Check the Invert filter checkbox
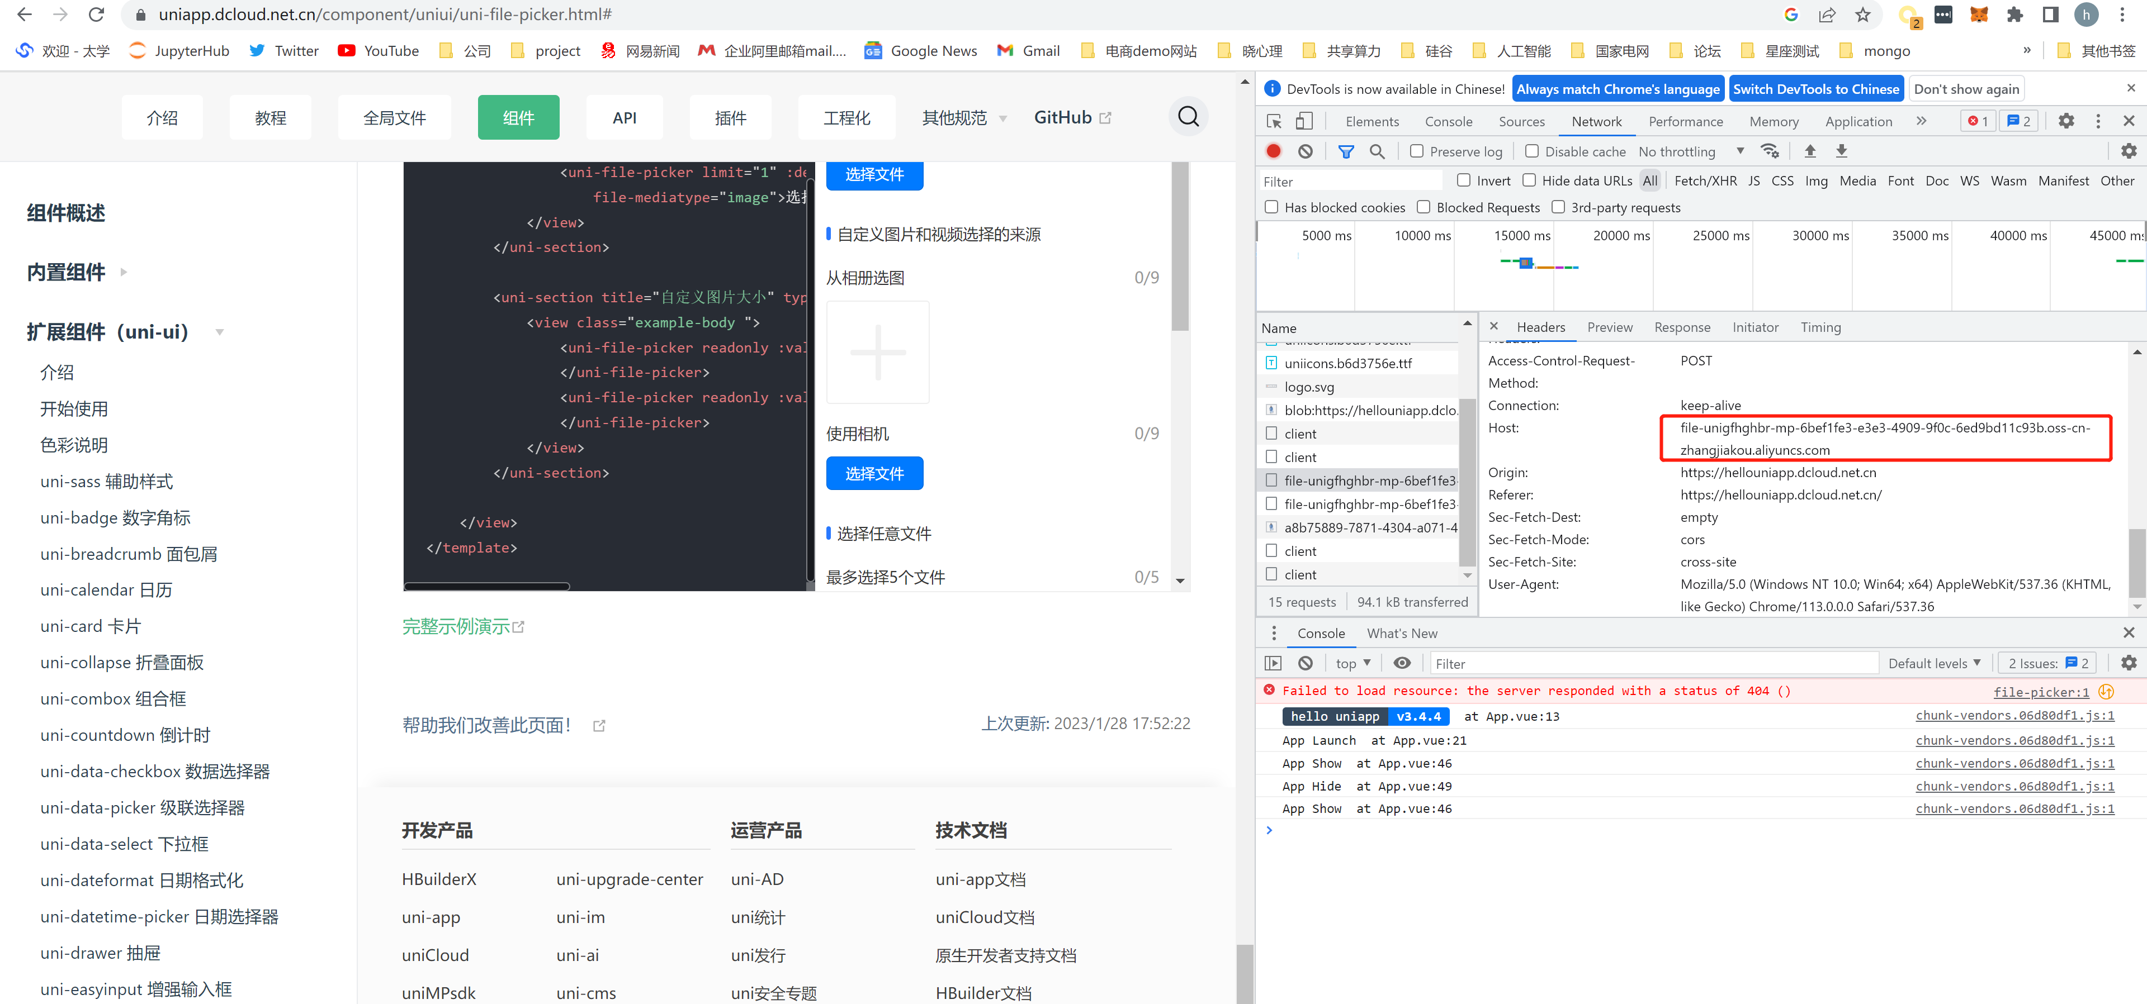Viewport: 2147px width, 1004px height. 1463,180
